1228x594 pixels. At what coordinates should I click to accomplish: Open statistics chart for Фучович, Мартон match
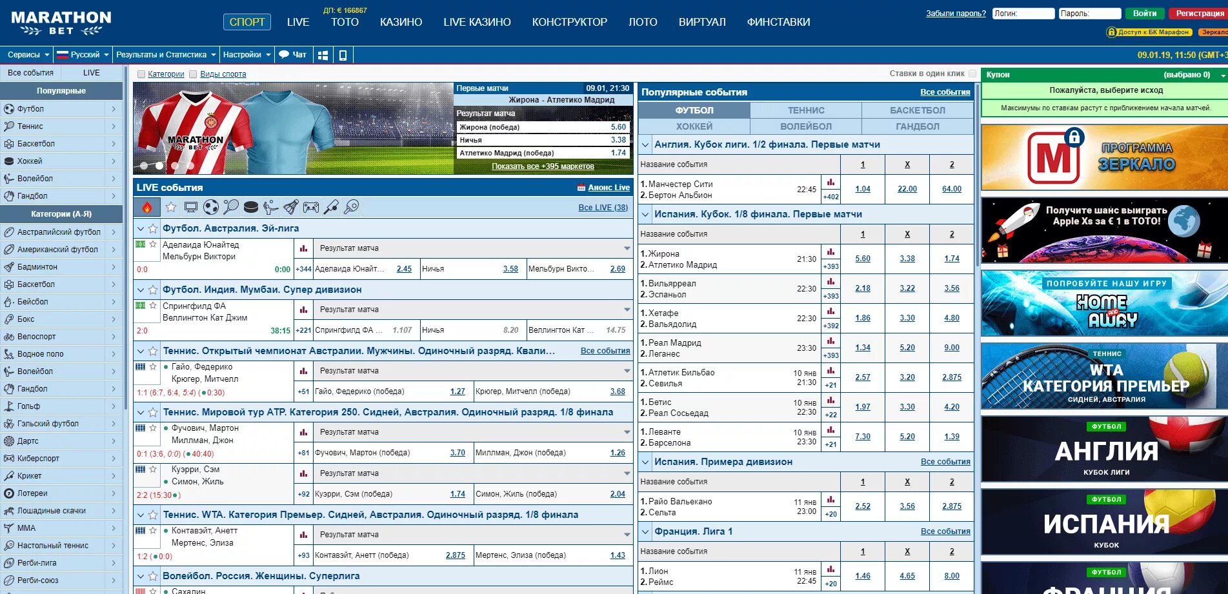pos(303,432)
